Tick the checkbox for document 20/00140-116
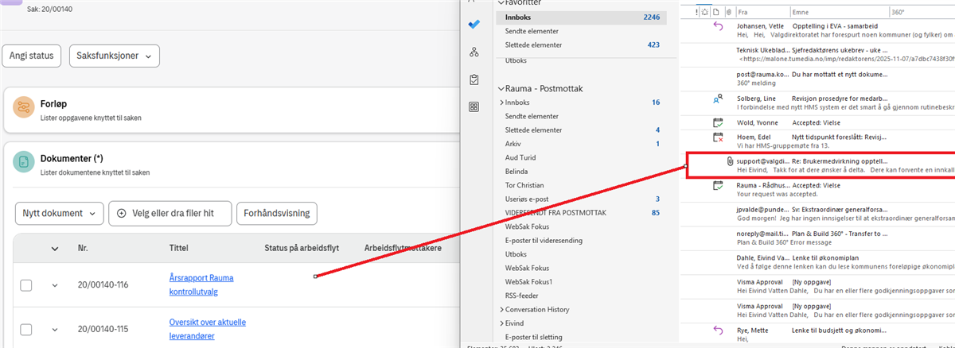Image resolution: width=955 pixels, height=348 pixels. tap(26, 285)
